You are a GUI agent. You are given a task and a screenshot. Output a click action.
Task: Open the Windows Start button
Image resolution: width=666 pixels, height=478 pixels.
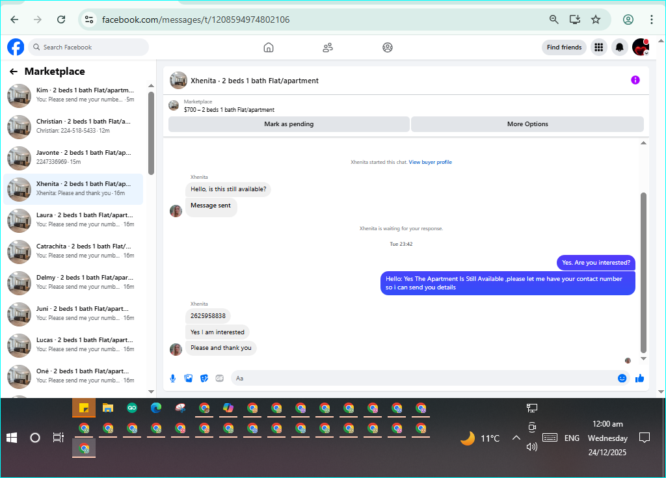pos(12,438)
